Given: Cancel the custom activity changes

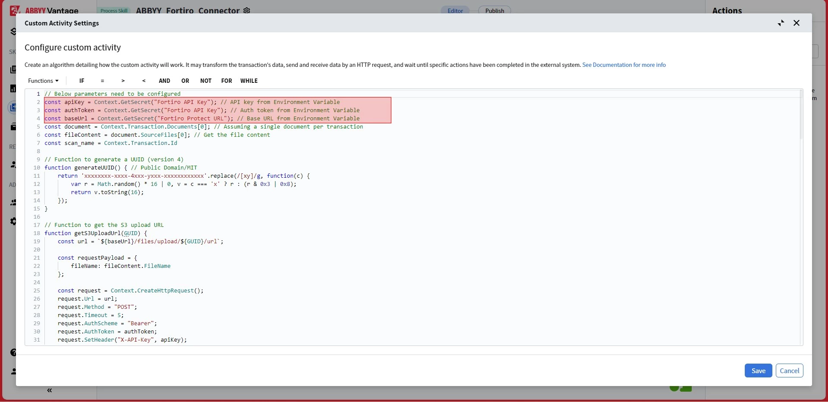Looking at the screenshot, I should [789, 371].
